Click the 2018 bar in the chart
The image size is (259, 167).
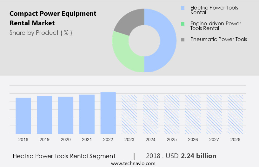(x=23, y=116)
